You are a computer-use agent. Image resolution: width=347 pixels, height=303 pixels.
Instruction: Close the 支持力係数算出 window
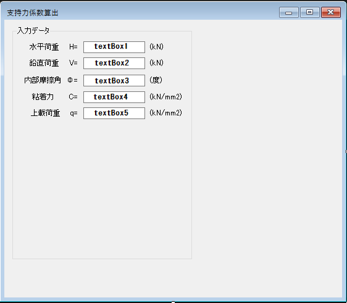330,12
